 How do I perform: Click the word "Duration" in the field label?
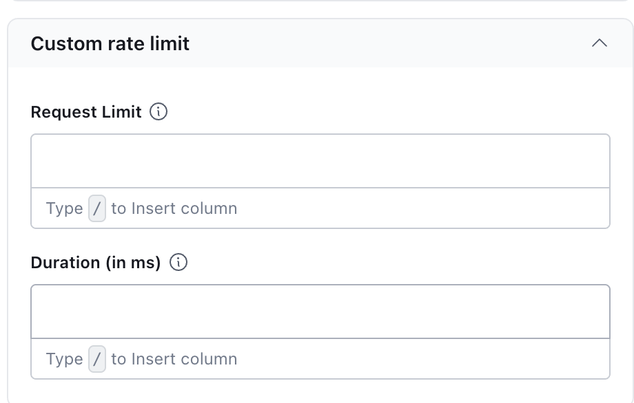pos(66,263)
